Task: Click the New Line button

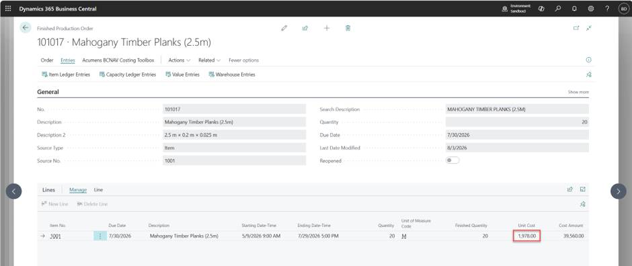Action: coord(54,204)
